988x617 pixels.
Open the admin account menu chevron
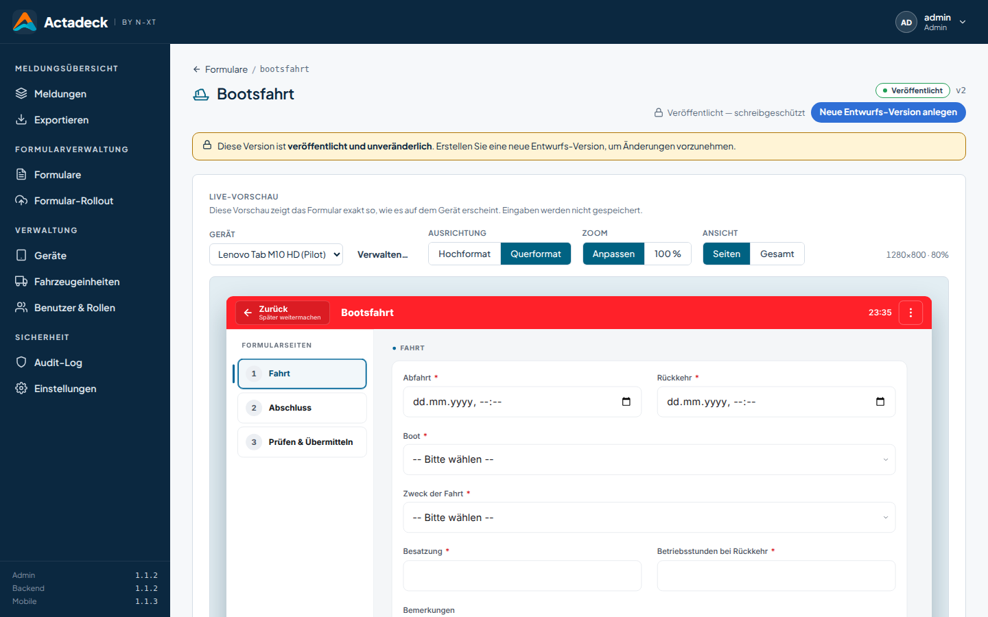(x=963, y=22)
